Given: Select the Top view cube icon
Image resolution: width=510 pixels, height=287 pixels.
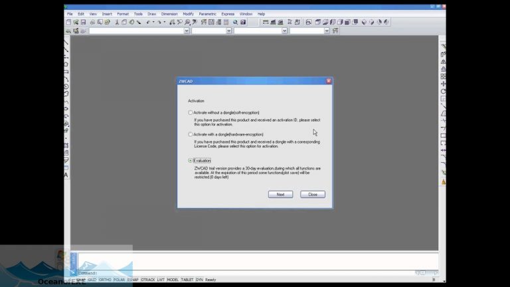Looking at the screenshot, I should pos(318,22).
